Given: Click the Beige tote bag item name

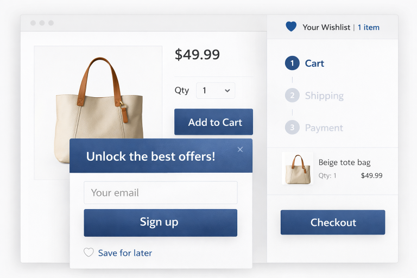Looking at the screenshot, I should (x=344, y=162).
